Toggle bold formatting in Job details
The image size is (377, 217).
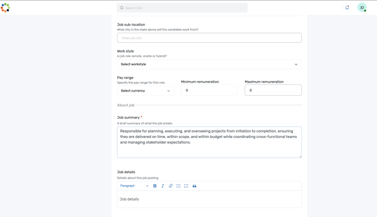(x=155, y=186)
